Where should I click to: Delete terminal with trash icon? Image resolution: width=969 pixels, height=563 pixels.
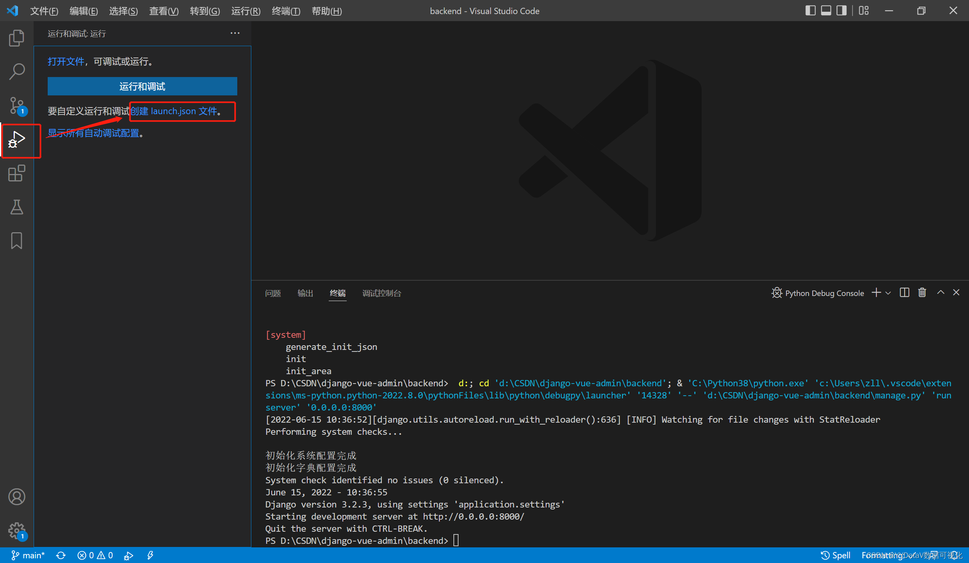pyautogui.click(x=922, y=292)
